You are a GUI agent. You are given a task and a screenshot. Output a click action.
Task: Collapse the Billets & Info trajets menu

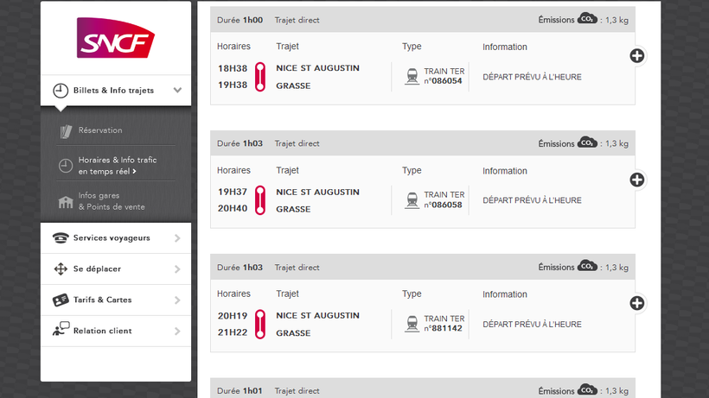pyautogui.click(x=177, y=90)
